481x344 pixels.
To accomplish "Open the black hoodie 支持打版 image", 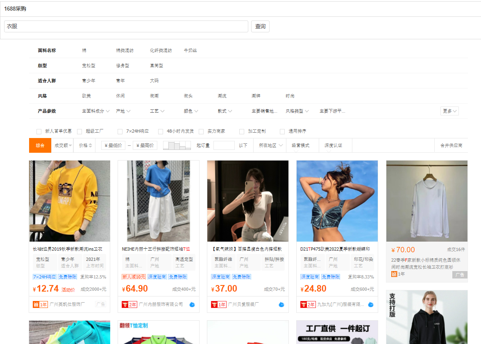I will point(427,317).
